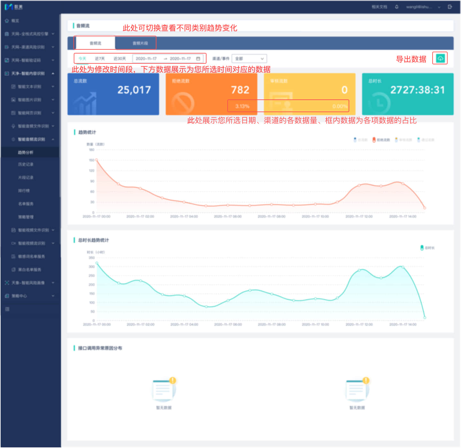Screen dimensions: 461x448
Task: Open the 相关文档 link in top bar
Action: [x=379, y=7]
